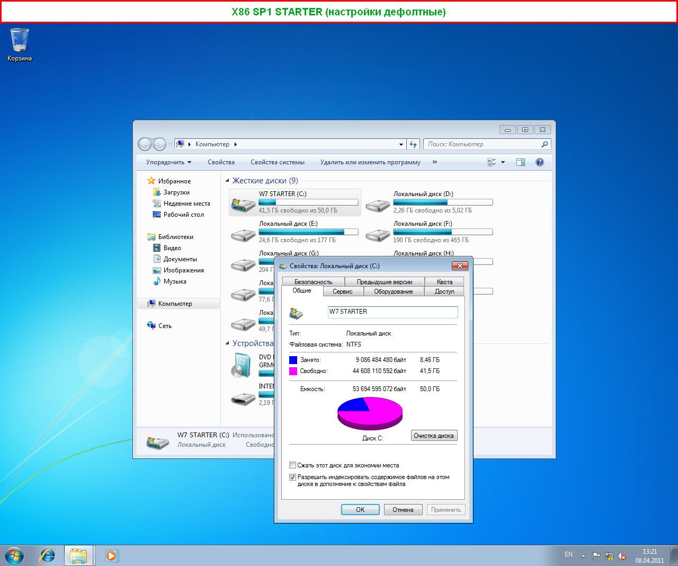Select Рабочий стол in navigation pane

(183, 215)
